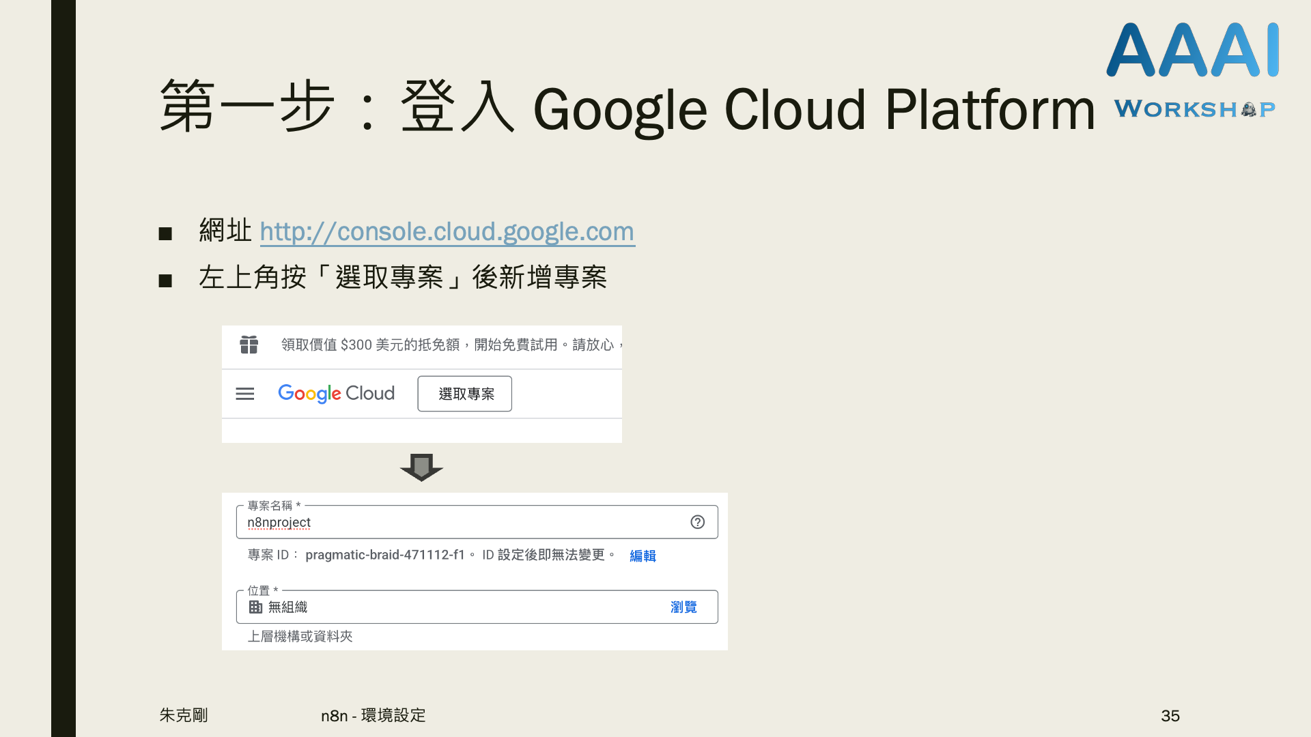Click the slide title text

point(627,108)
